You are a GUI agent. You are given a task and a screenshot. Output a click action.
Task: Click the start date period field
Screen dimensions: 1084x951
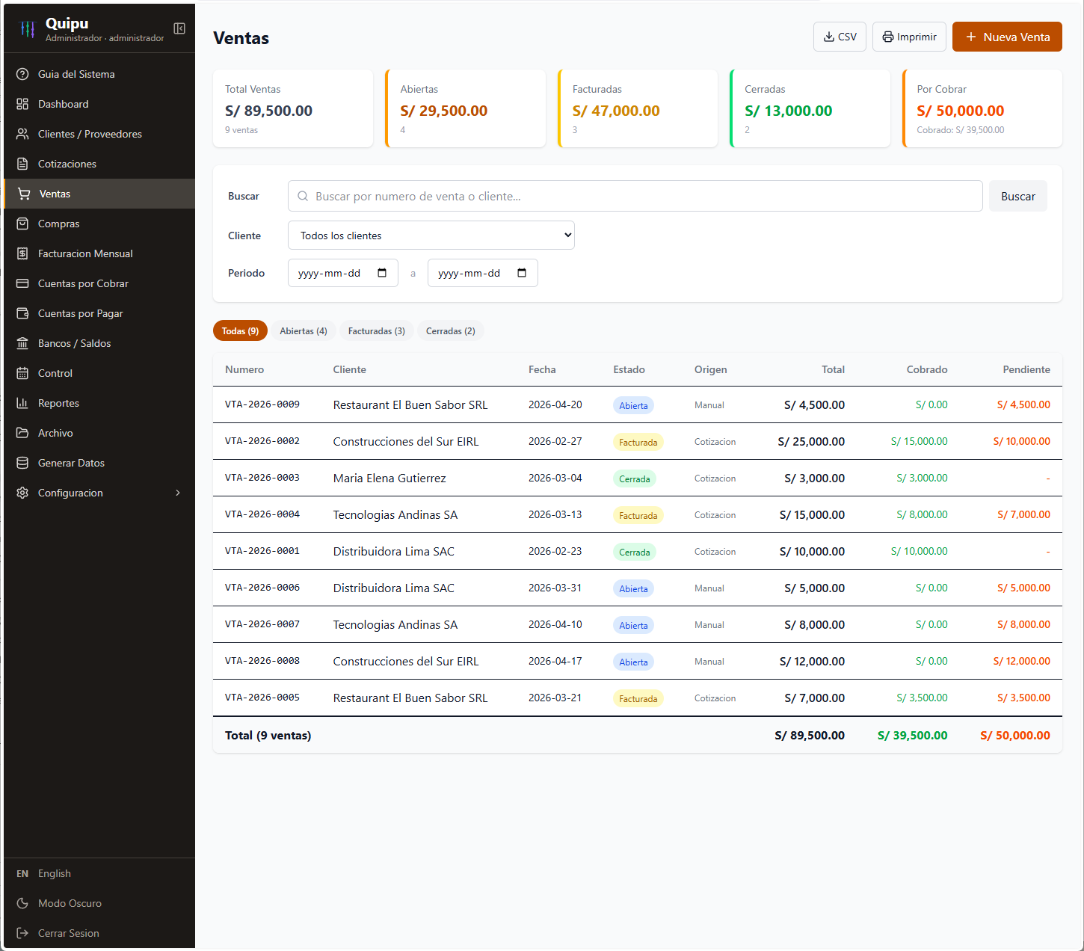(343, 273)
